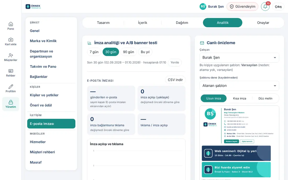Go to Öneri ve ödül

(51, 105)
